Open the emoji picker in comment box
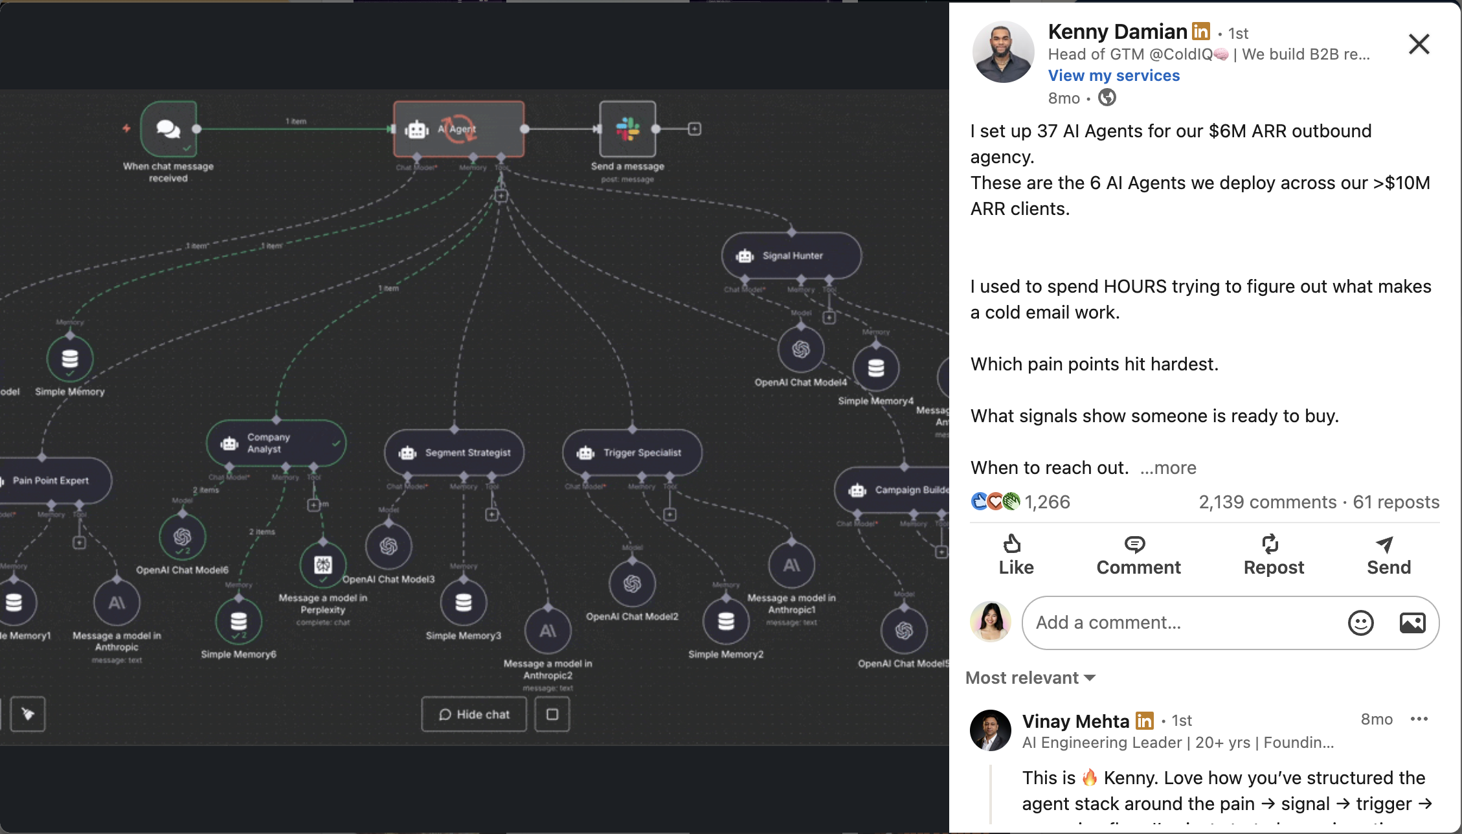The width and height of the screenshot is (1462, 834). 1361,623
